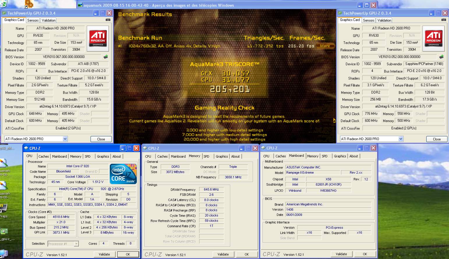Viewport: 449px width, 259px height.
Task: Click Bloomfield code name value
Action: (x=63, y=171)
